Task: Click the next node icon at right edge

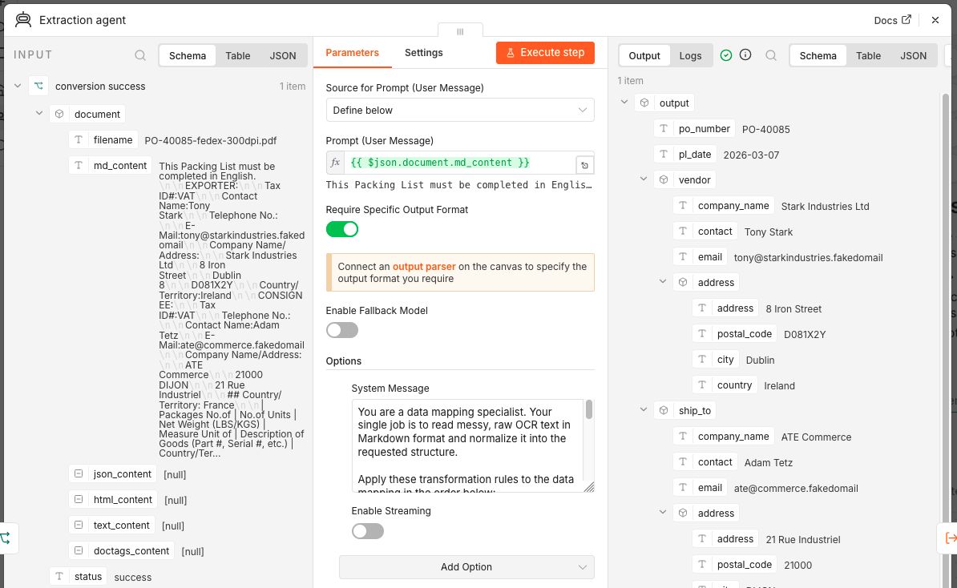Action: (949, 538)
